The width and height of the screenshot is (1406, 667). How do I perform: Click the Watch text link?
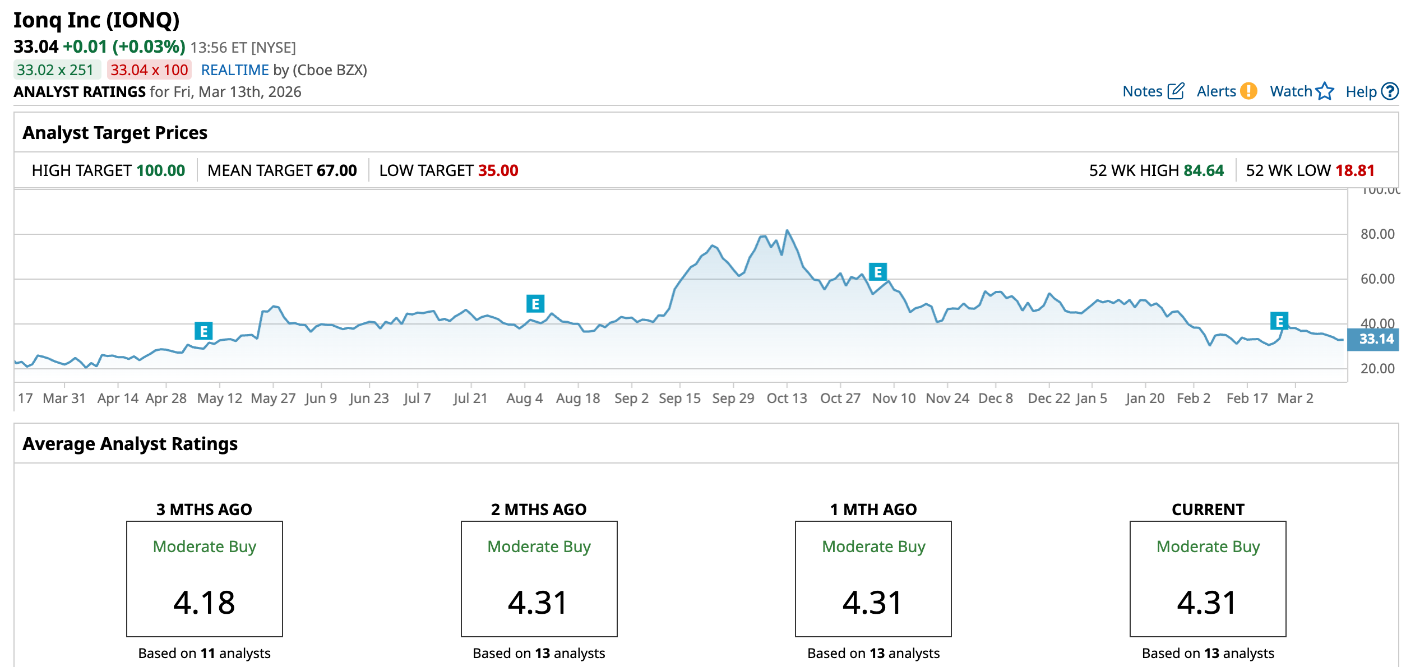(x=1291, y=91)
